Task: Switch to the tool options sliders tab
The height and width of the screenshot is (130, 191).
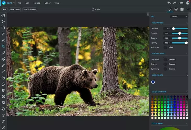Action: coord(170,9)
